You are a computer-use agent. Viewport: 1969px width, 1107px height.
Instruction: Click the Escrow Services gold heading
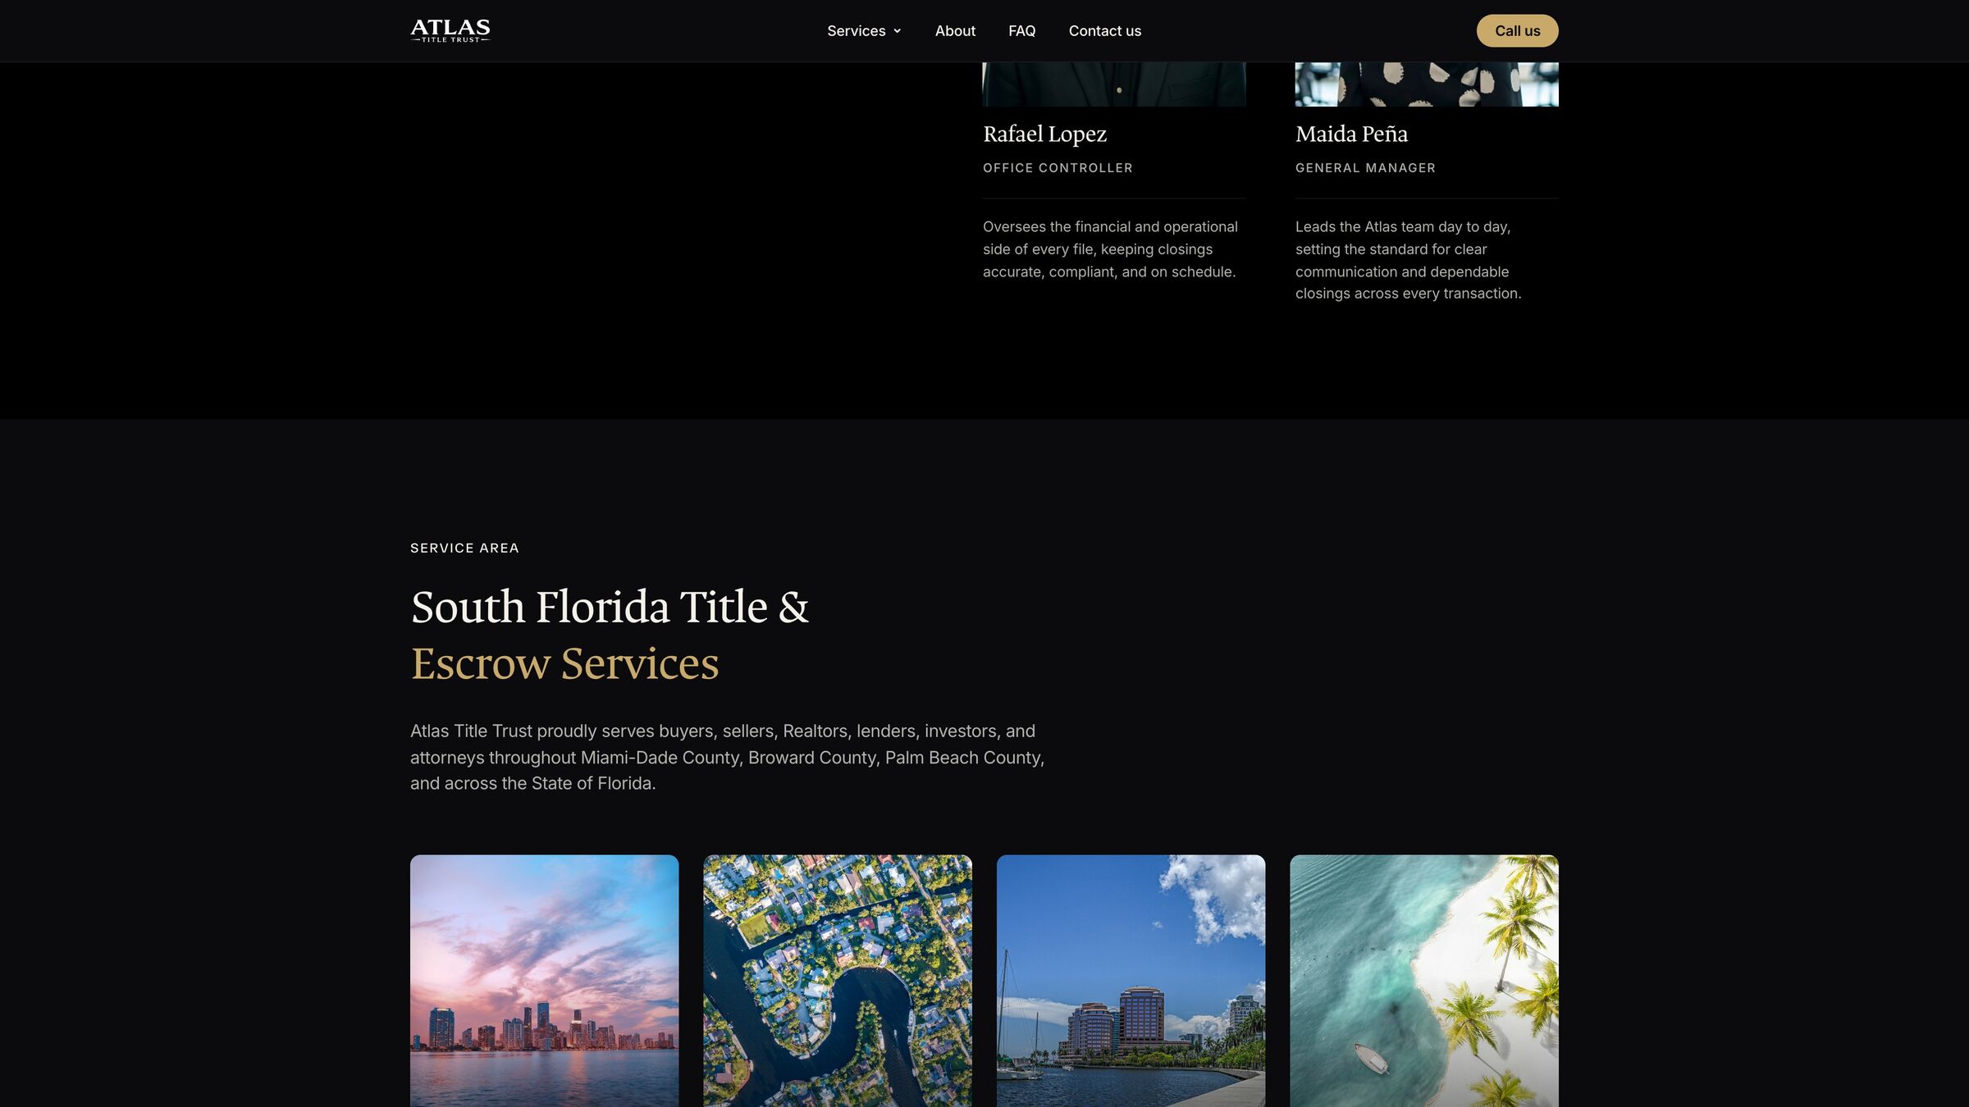point(564,663)
